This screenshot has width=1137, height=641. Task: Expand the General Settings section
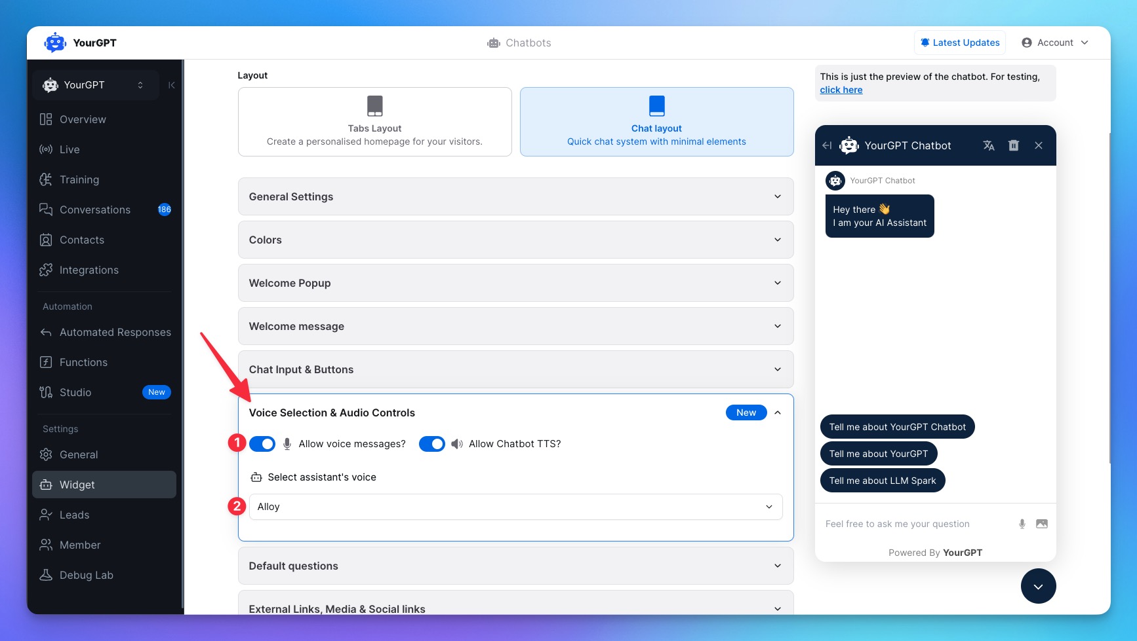(516, 196)
